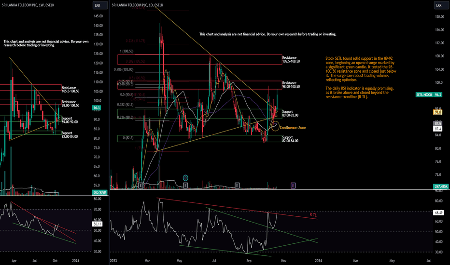Select weekly chart Support 82.00-84.00 label
The width and height of the screenshot is (450, 265).
click(x=70, y=134)
